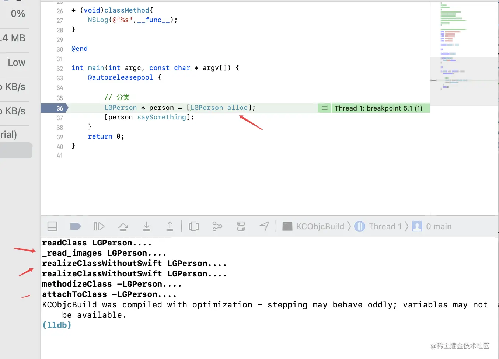Click line number 37 in the gutter

[x=60, y=118]
